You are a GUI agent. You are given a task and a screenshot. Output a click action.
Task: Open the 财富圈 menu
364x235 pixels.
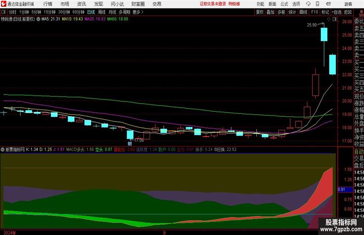tap(138, 4)
